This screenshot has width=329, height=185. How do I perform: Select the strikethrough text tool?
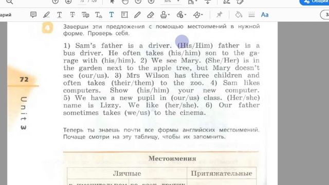pyautogui.click(x=72, y=15)
